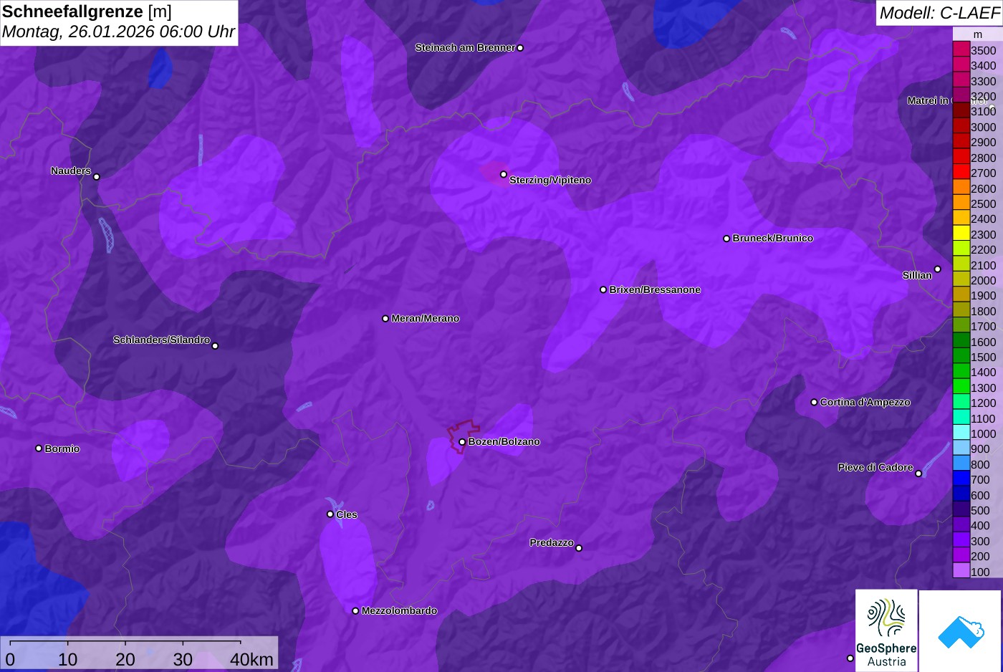Click the 'Schneefallgrenze [m]' title
This screenshot has width=1003, height=672.
tap(87, 11)
